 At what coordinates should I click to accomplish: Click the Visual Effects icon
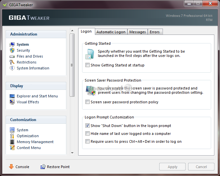[12, 102]
